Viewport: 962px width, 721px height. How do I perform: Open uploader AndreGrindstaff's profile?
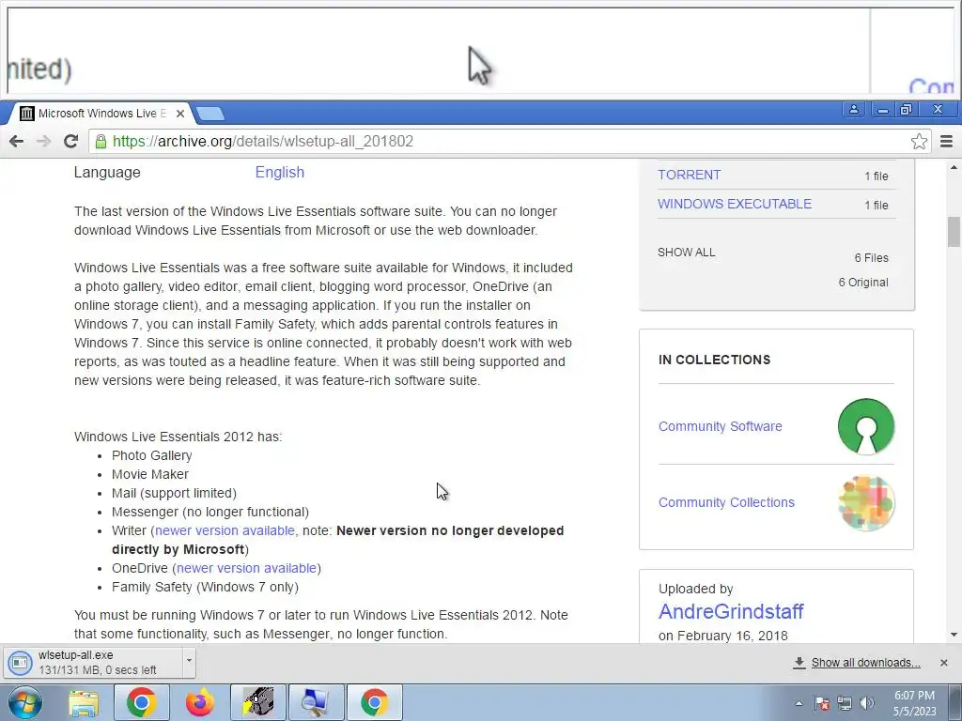[x=731, y=611]
